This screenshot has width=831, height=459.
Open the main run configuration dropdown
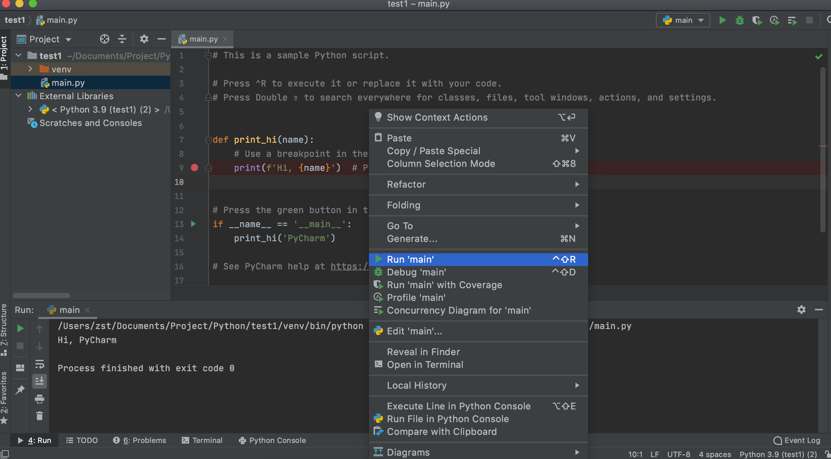[683, 20]
